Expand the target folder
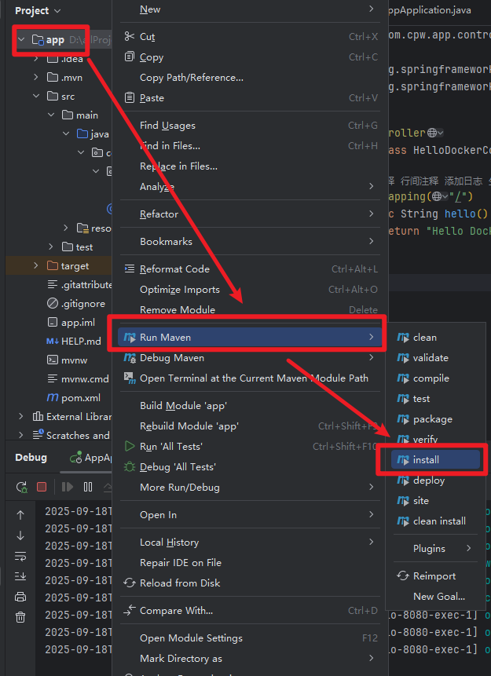Screen dimensions: 491x676 [36, 266]
